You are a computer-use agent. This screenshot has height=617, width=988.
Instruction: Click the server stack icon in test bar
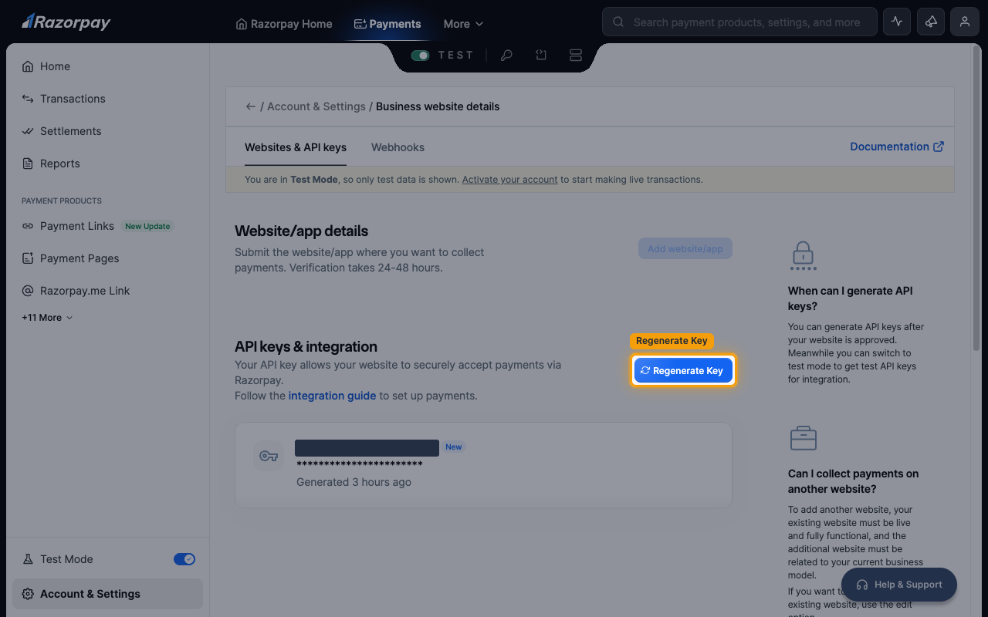(575, 56)
